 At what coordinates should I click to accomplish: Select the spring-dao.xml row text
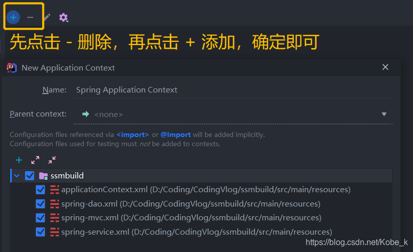[x=191, y=204]
